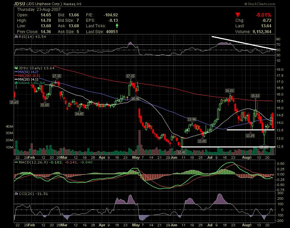The image size is (290, 228).
Task: Click the 15.50 February low price tag
Action: [45, 105]
